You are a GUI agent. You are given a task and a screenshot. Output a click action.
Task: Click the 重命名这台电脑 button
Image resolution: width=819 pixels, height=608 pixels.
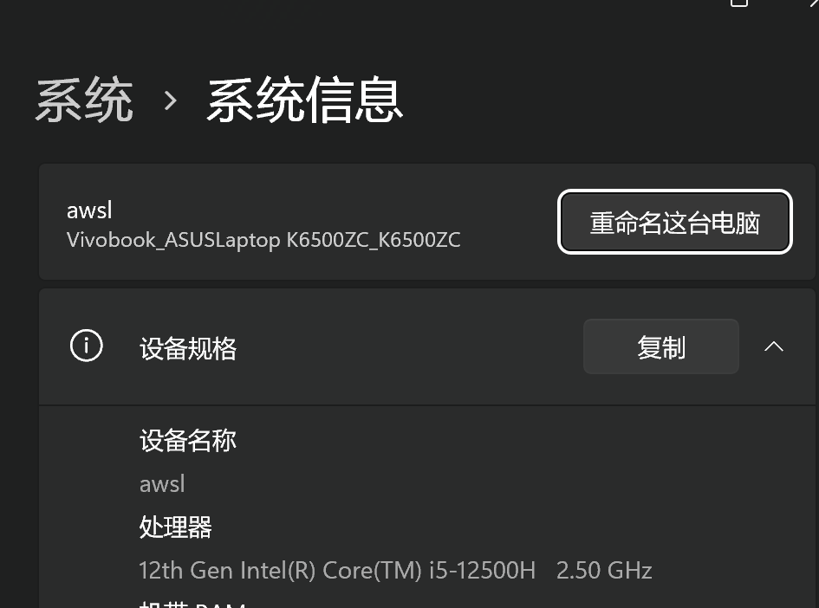[675, 222]
